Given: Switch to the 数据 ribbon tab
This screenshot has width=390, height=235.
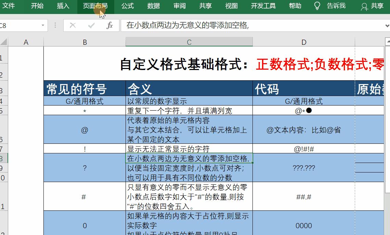Looking at the screenshot, I should pyautogui.click(x=153, y=6).
